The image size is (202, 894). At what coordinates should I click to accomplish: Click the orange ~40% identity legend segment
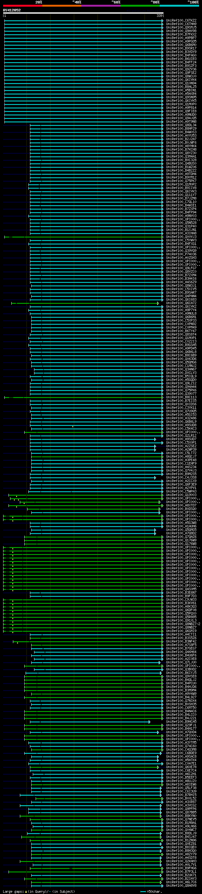tap(62, 6)
